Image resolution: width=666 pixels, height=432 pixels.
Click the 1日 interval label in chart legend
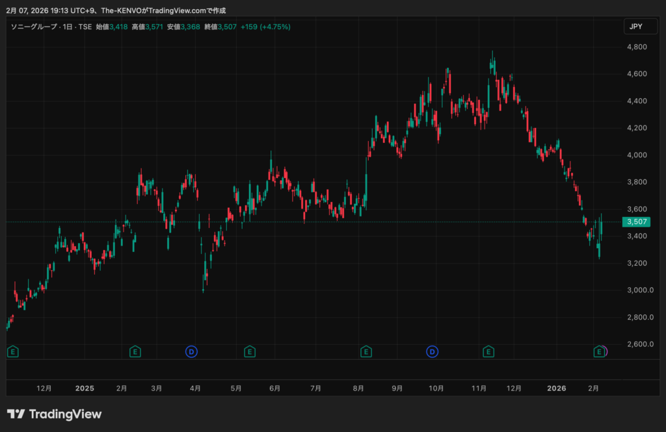pyautogui.click(x=68, y=27)
